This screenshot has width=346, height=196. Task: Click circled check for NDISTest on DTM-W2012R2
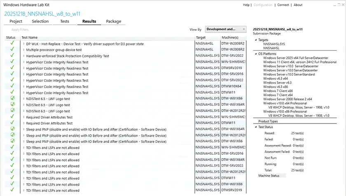13,110
